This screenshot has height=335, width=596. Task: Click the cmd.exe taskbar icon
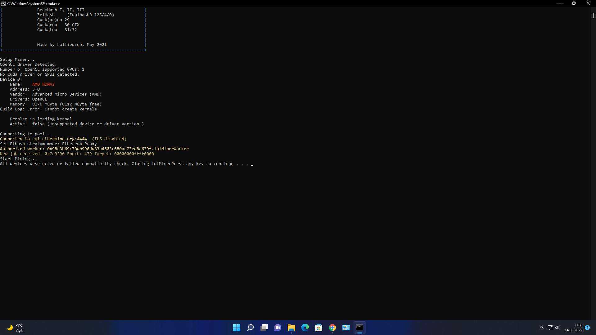[x=360, y=328]
